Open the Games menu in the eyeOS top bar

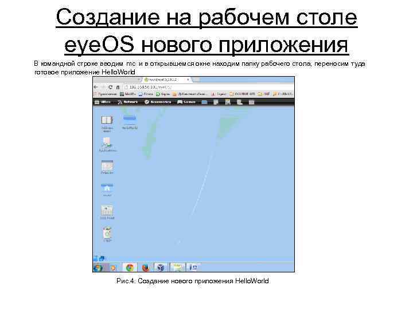[186, 102]
